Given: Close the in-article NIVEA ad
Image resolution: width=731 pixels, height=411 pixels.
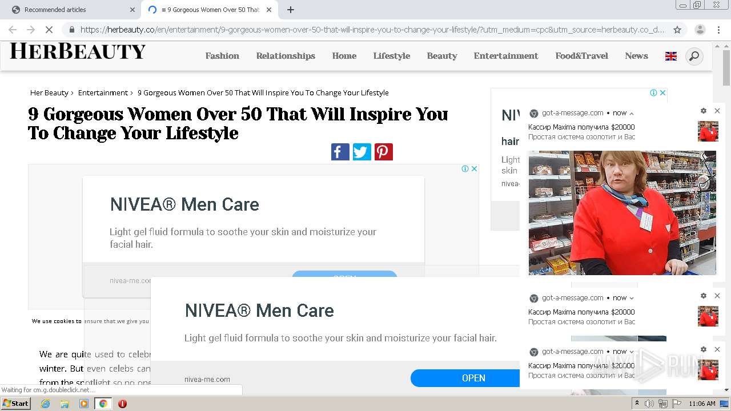Looking at the screenshot, I should [474, 168].
